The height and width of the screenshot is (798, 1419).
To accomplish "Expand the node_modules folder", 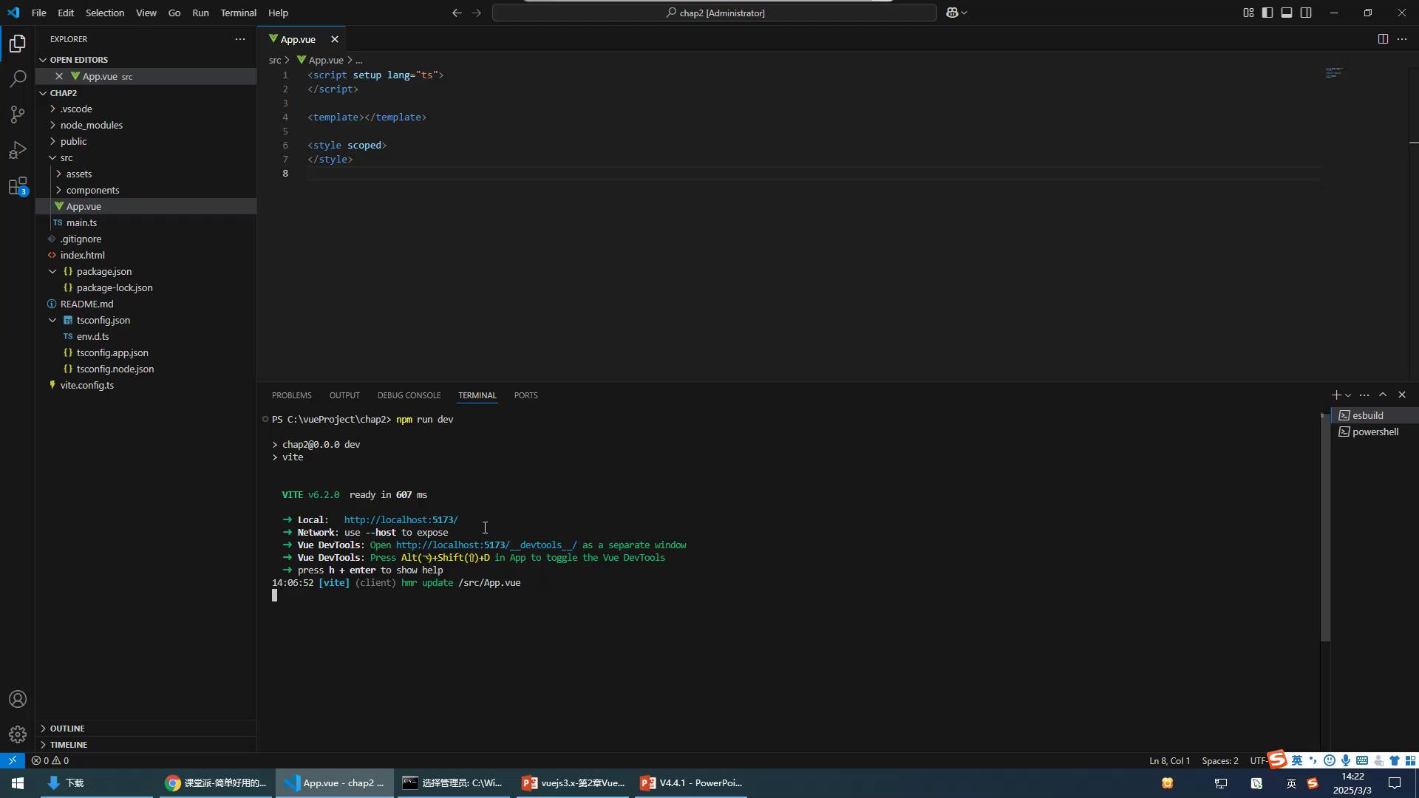I will click(91, 125).
